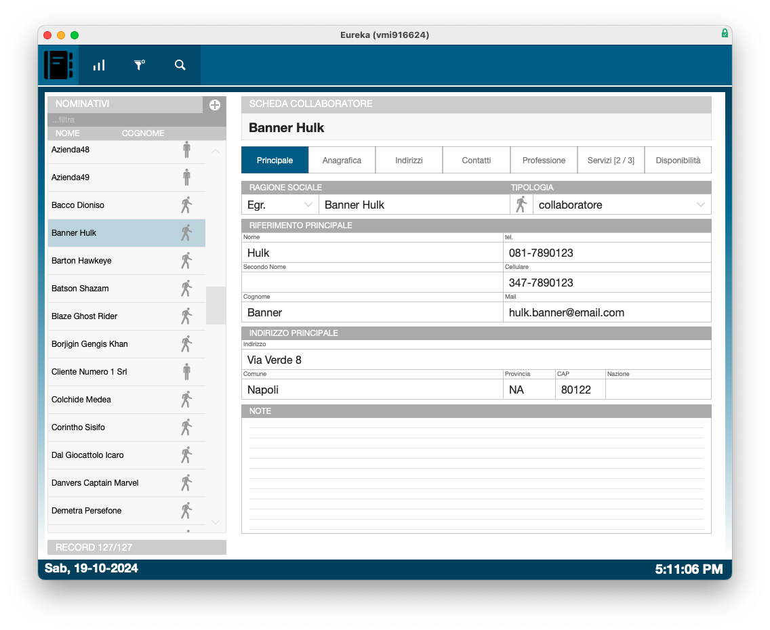Viewport: 770px width, 630px height.
Task: Click walking figure icon beside Demetra Persefone
Action: pos(186,511)
